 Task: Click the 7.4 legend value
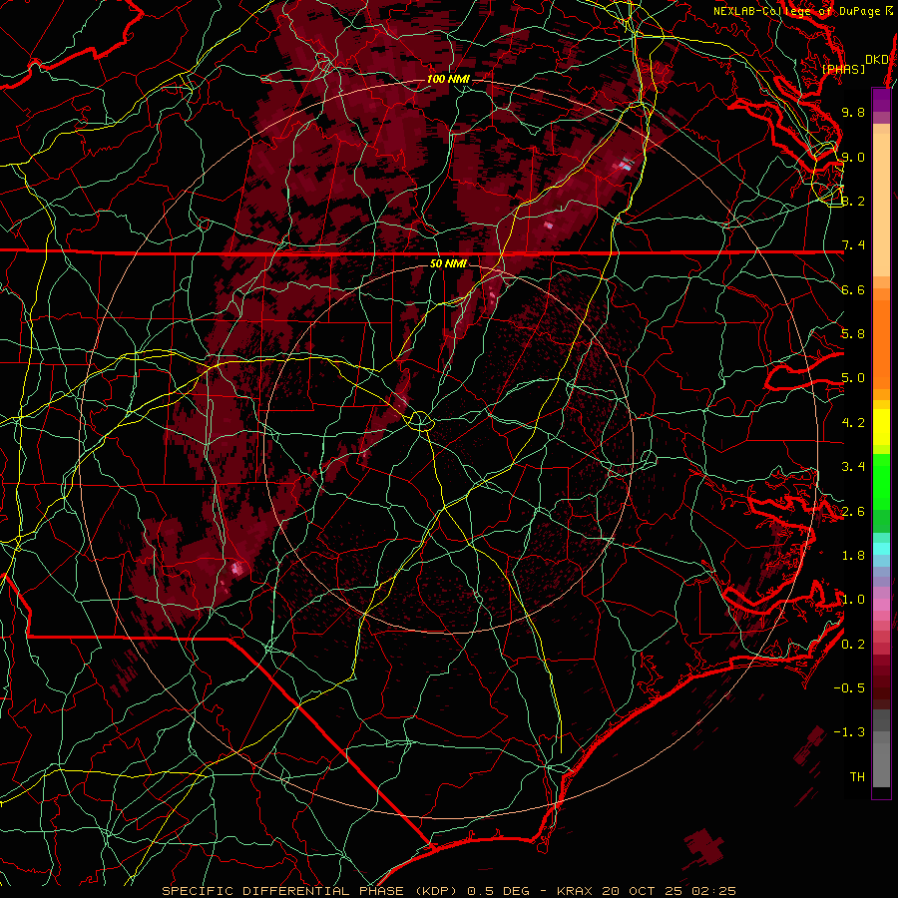[853, 245]
